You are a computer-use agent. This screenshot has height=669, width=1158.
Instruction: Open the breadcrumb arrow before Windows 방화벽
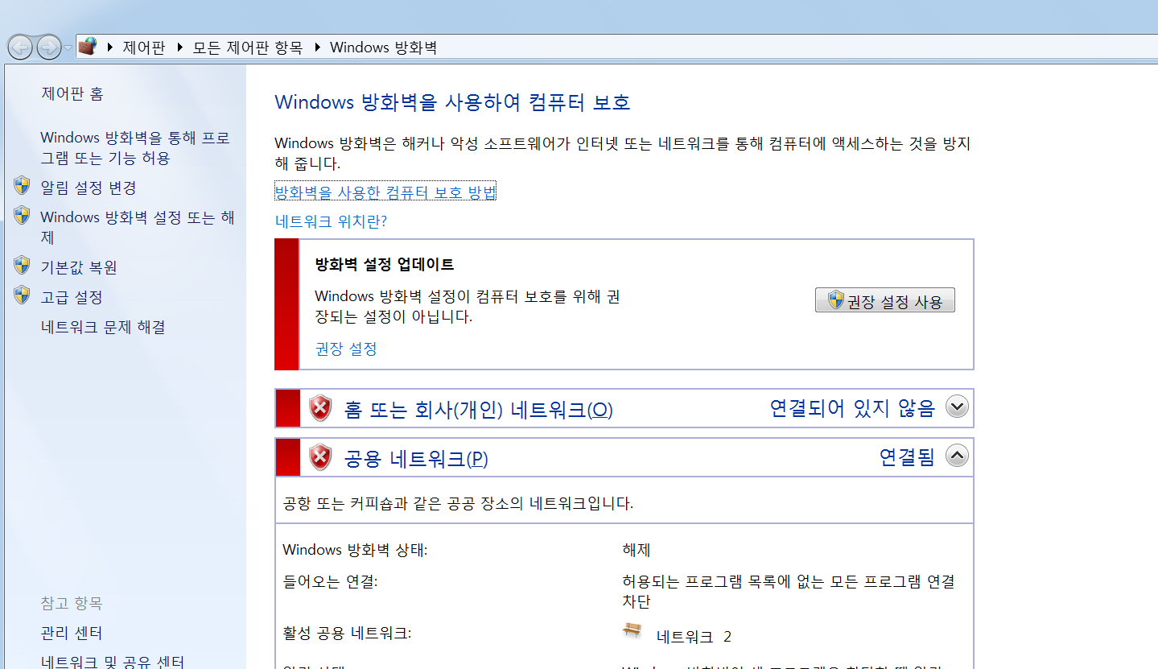coord(316,47)
